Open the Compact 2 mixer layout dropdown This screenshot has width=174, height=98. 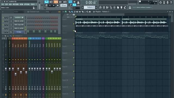coord(19,36)
